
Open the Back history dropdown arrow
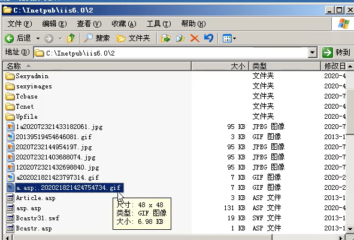(x=38, y=39)
